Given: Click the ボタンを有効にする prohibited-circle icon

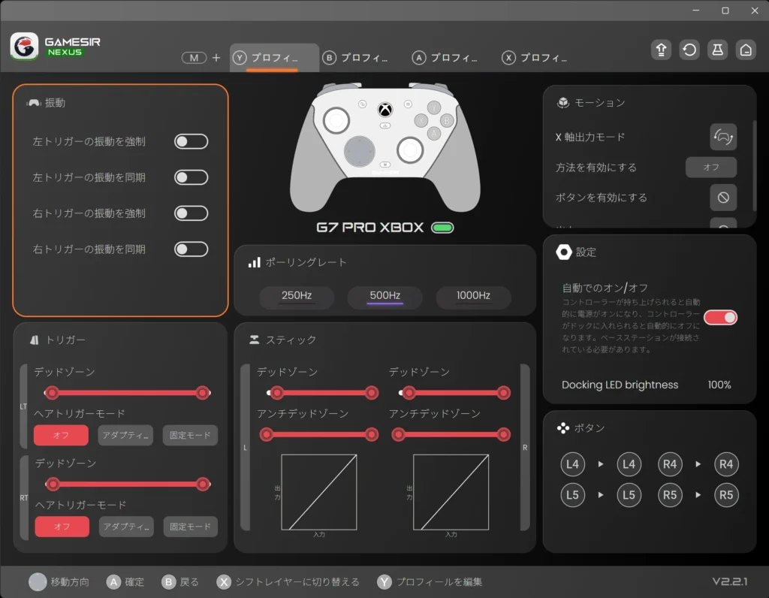Looking at the screenshot, I should point(723,198).
